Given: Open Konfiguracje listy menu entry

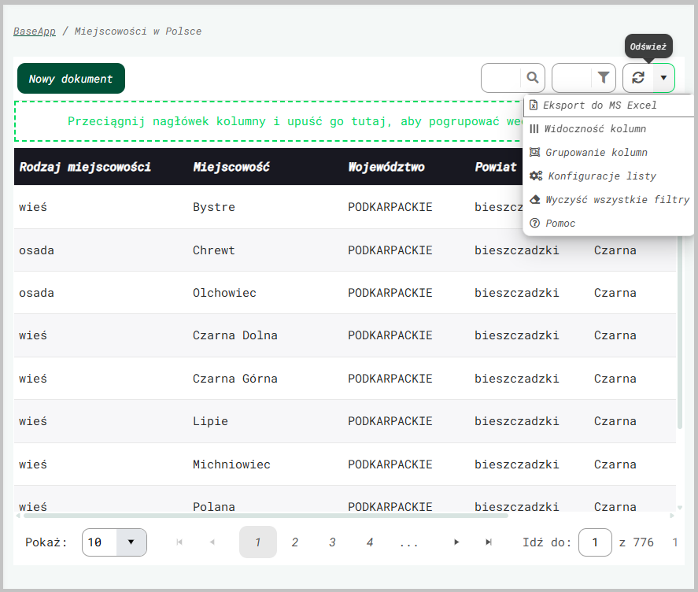Looking at the screenshot, I should pos(601,176).
